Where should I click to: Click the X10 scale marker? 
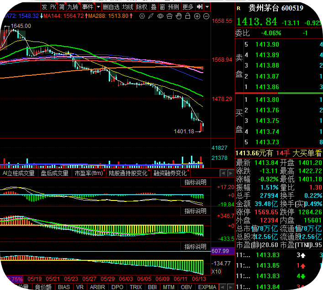click(x=216, y=272)
